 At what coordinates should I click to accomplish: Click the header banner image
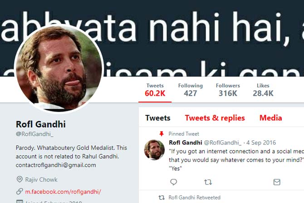click(x=204, y=36)
